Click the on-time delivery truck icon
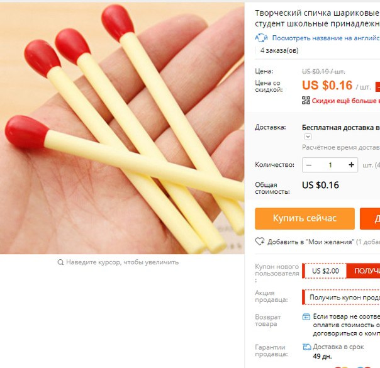380x368 pixels. point(307,347)
